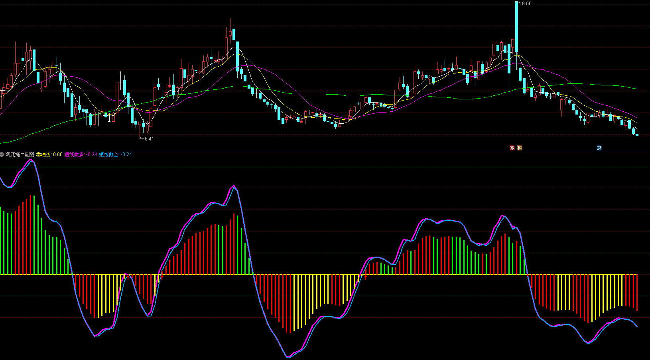Click the 6.41 lowest price label
The image size is (650, 360).
click(149, 139)
